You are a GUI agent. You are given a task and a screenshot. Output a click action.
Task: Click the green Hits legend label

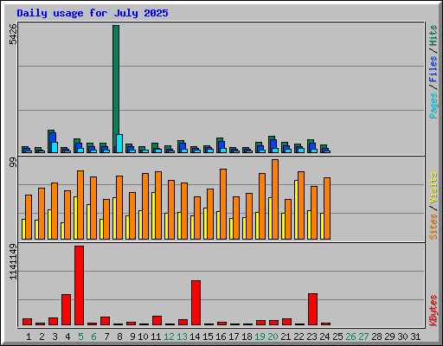[x=433, y=35]
